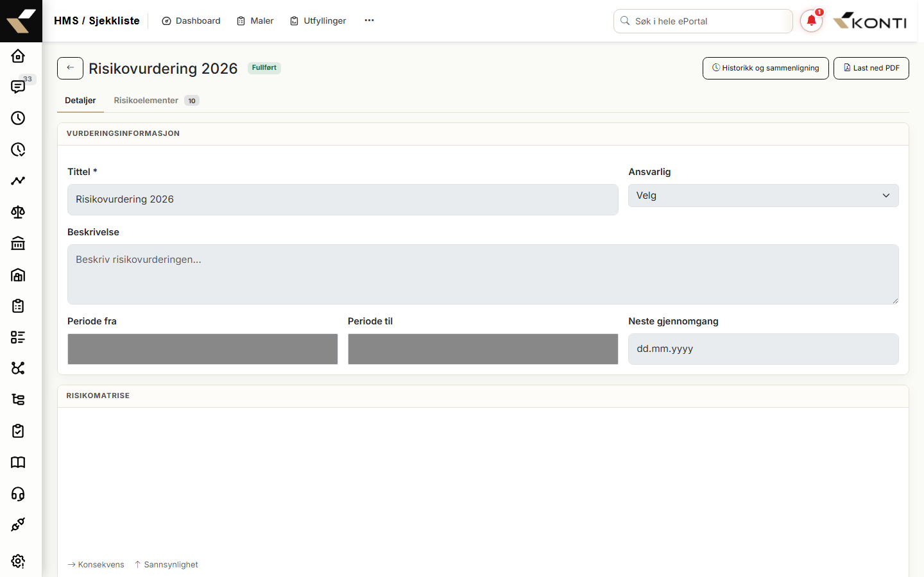Click the Konti logo at top-left corner
The image size is (924, 577).
point(21,21)
